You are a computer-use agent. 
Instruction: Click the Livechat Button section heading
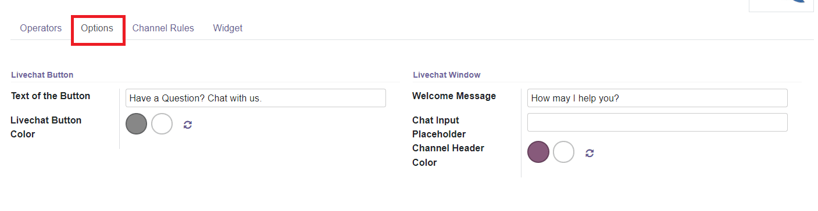(42, 75)
